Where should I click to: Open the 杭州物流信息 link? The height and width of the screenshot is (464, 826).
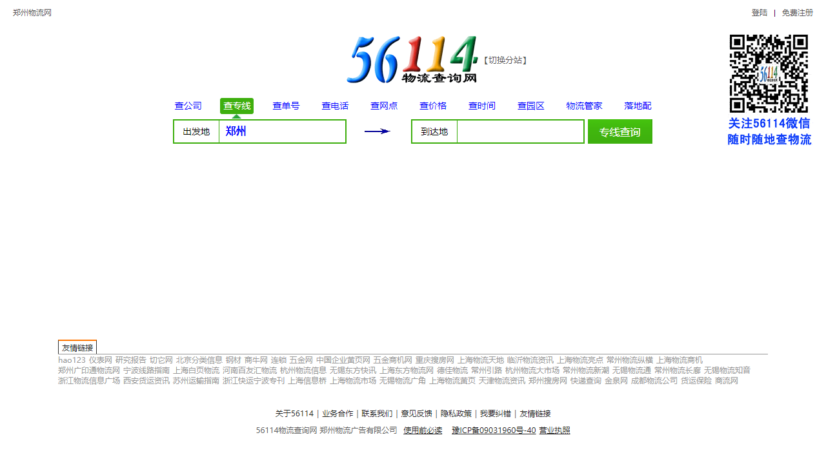(303, 371)
